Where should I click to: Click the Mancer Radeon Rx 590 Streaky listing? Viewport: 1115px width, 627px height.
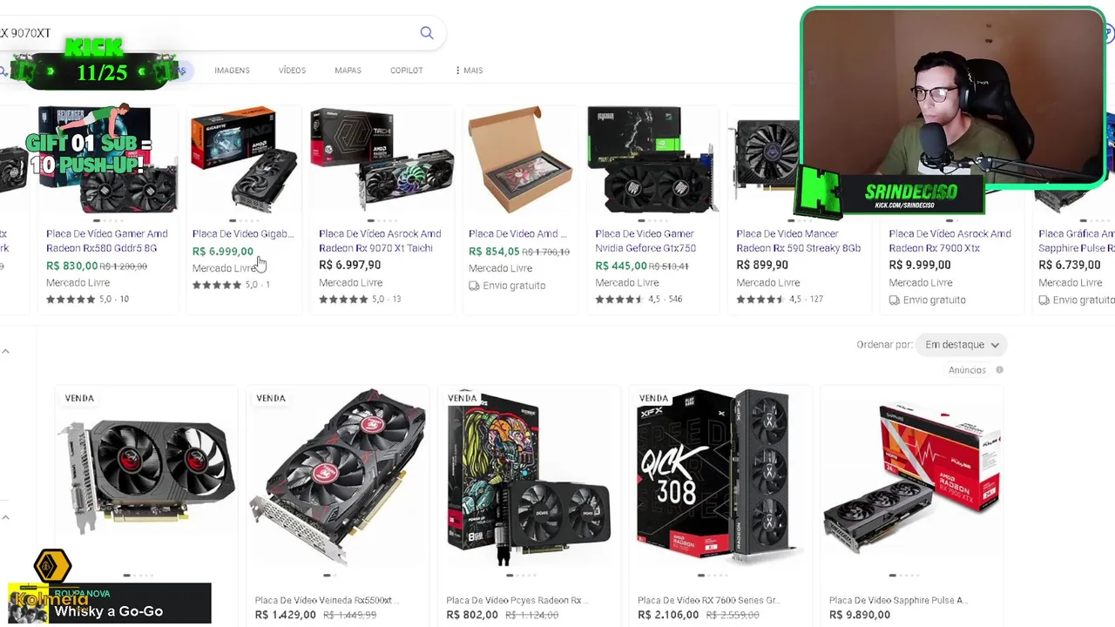tap(798, 240)
